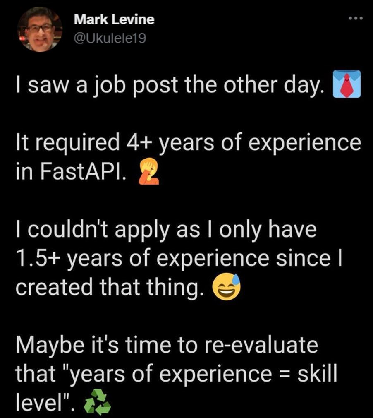
Task: Click the green recycling symbol emoji
Action: click(97, 402)
